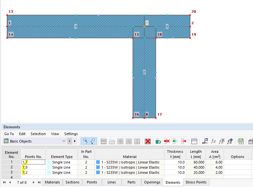Click the Thickness column header
The image size is (253, 187).
[x=175, y=154]
